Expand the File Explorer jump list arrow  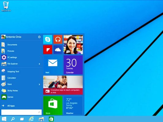40,64
